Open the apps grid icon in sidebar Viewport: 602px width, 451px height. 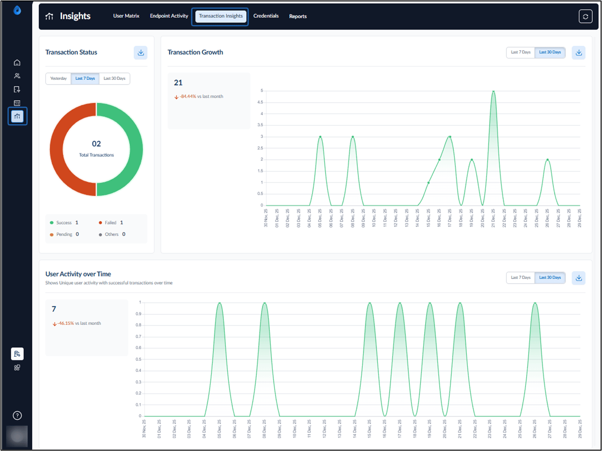click(17, 367)
